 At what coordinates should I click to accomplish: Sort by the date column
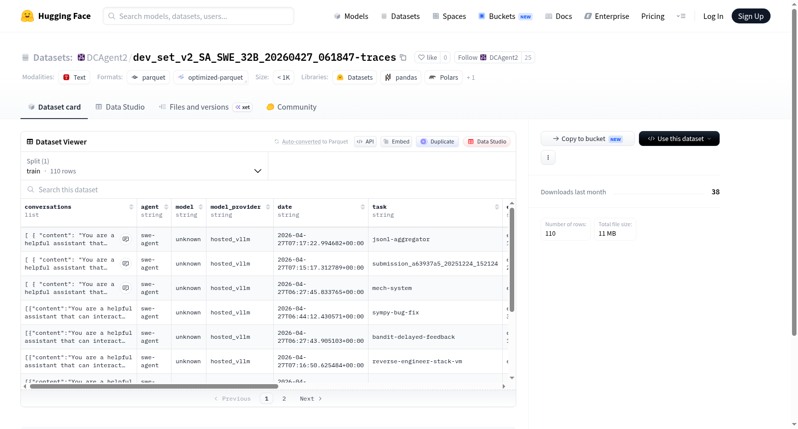tap(363, 207)
